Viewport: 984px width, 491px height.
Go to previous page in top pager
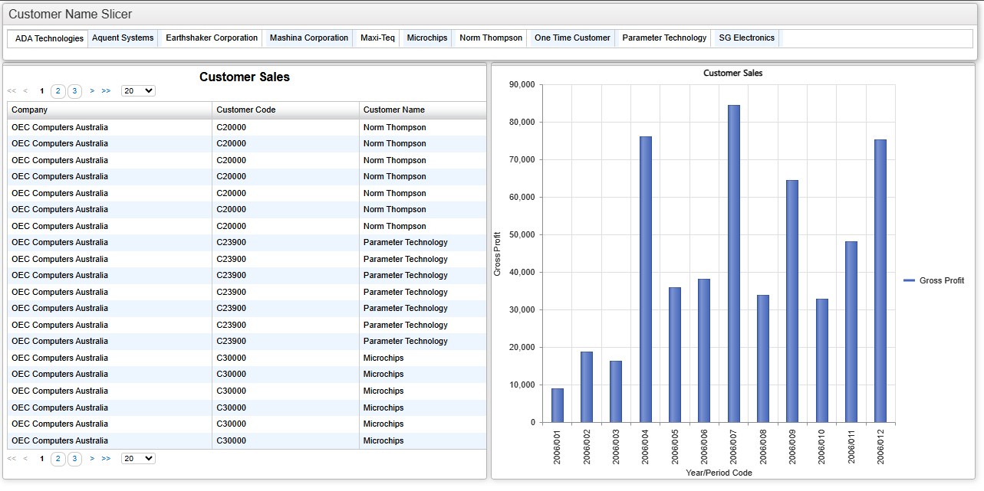click(25, 91)
